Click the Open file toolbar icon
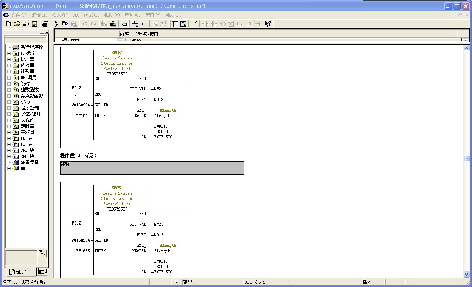The height and width of the screenshot is (287, 472). point(17,24)
